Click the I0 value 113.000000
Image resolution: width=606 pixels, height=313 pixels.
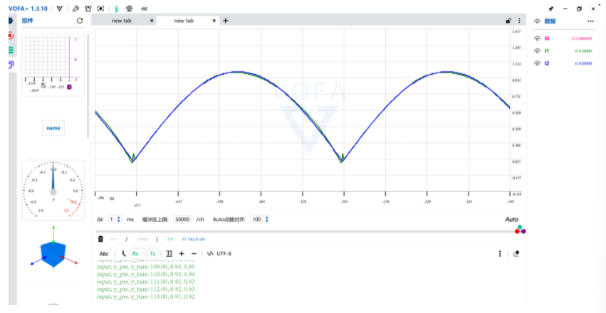click(581, 38)
